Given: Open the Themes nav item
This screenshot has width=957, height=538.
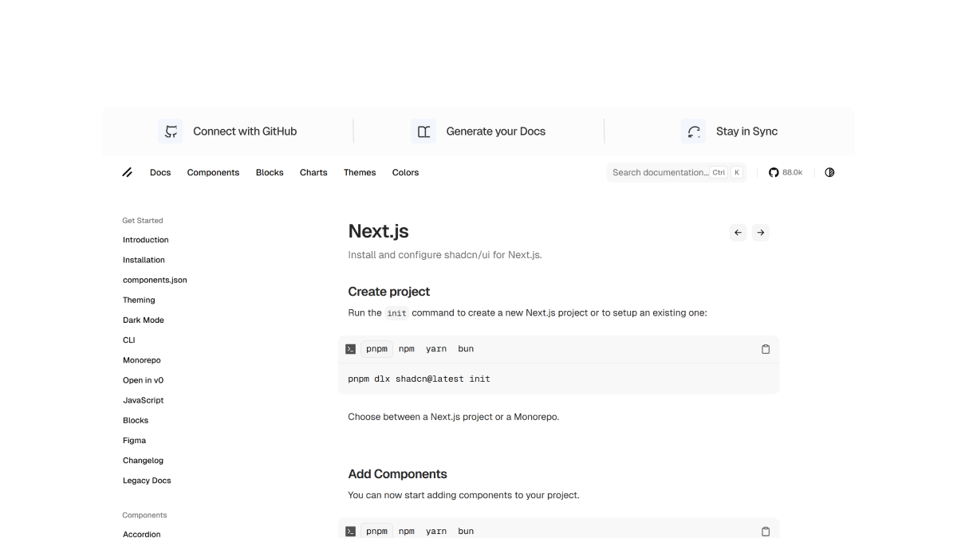Looking at the screenshot, I should pyautogui.click(x=360, y=172).
